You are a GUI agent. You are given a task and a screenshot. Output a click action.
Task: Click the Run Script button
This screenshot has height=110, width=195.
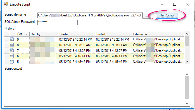click(167, 15)
